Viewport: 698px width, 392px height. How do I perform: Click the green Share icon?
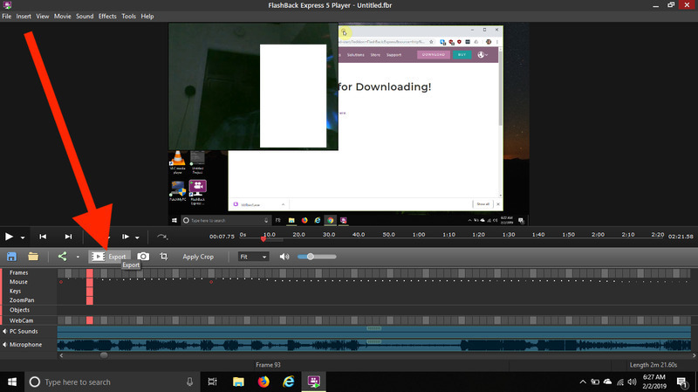click(62, 257)
